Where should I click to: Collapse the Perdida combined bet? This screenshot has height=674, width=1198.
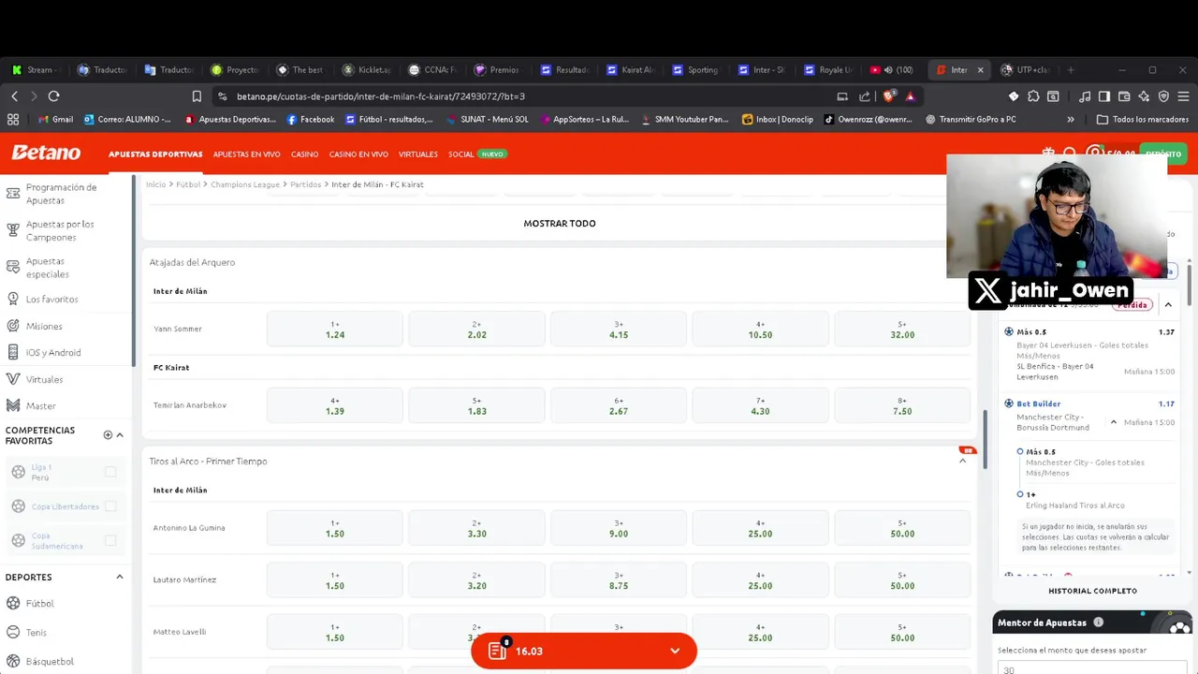point(1168,304)
